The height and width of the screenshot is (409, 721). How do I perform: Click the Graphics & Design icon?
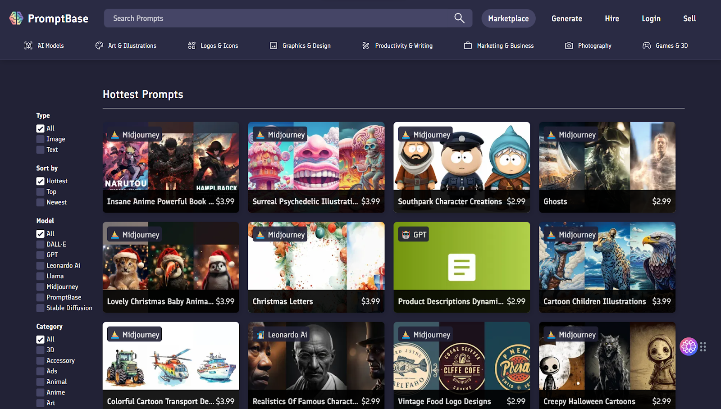[x=274, y=45]
